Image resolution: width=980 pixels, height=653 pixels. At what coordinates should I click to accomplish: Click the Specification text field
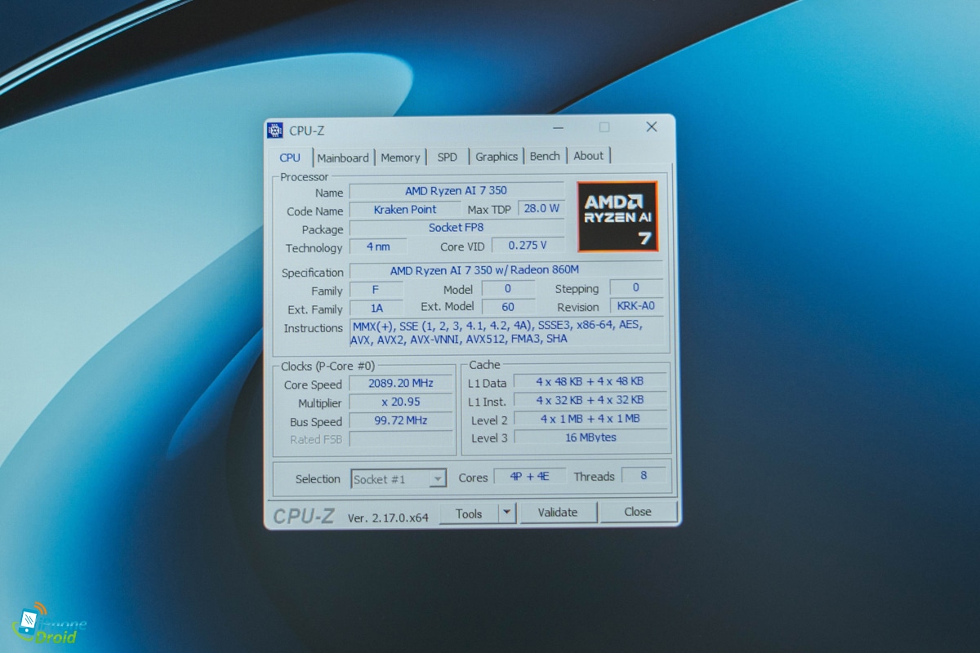coord(484,270)
